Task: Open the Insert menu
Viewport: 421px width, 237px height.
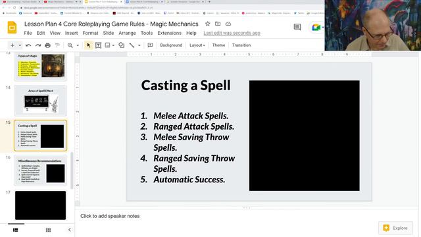Action: (71, 33)
